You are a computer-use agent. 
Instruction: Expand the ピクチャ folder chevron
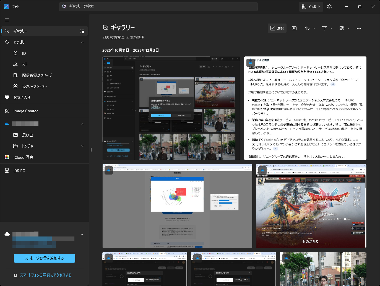[x=82, y=146]
